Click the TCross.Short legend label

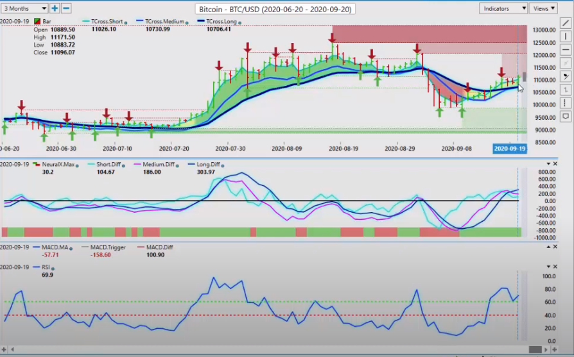[x=107, y=22]
